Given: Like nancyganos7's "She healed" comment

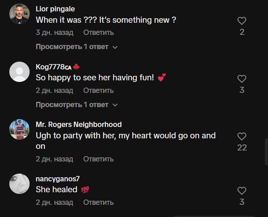Looking at the screenshot, I should pyautogui.click(x=242, y=191).
